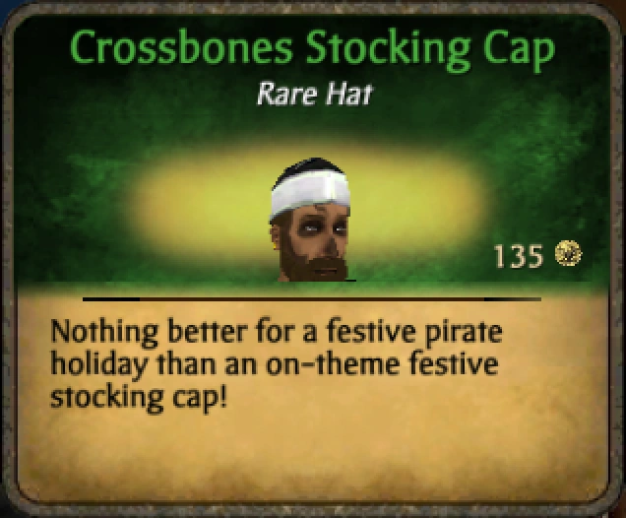Click the empty parchment area below description
Image resolution: width=626 pixels, height=518 pixels.
point(311,455)
